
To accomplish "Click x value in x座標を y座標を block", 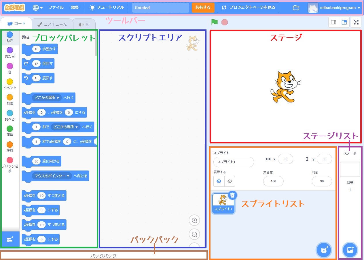I will 41,113.
